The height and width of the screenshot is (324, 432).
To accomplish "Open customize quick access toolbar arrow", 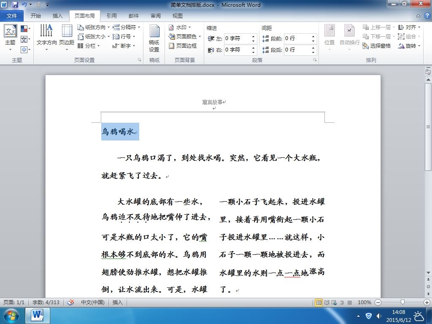I will [x=47, y=5].
